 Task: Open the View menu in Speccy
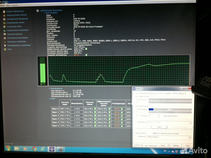8,5
